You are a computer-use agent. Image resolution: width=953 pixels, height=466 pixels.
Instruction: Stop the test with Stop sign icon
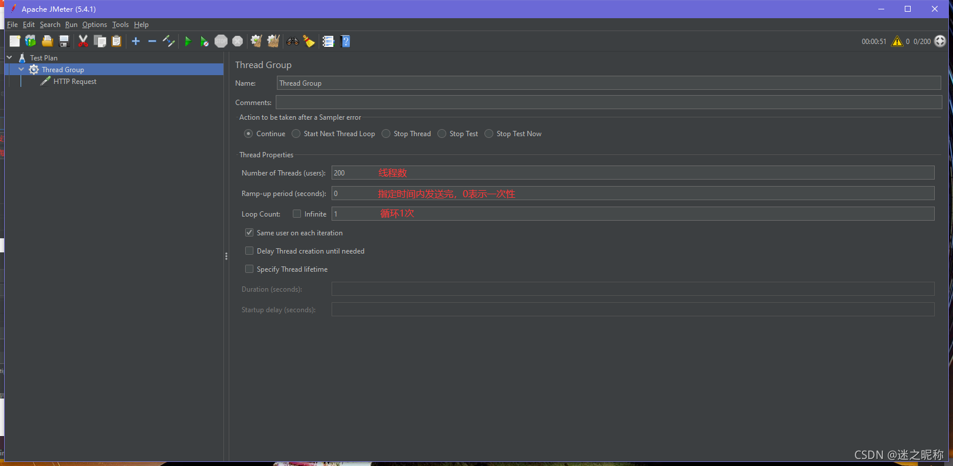pyautogui.click(x=221, y=41)
